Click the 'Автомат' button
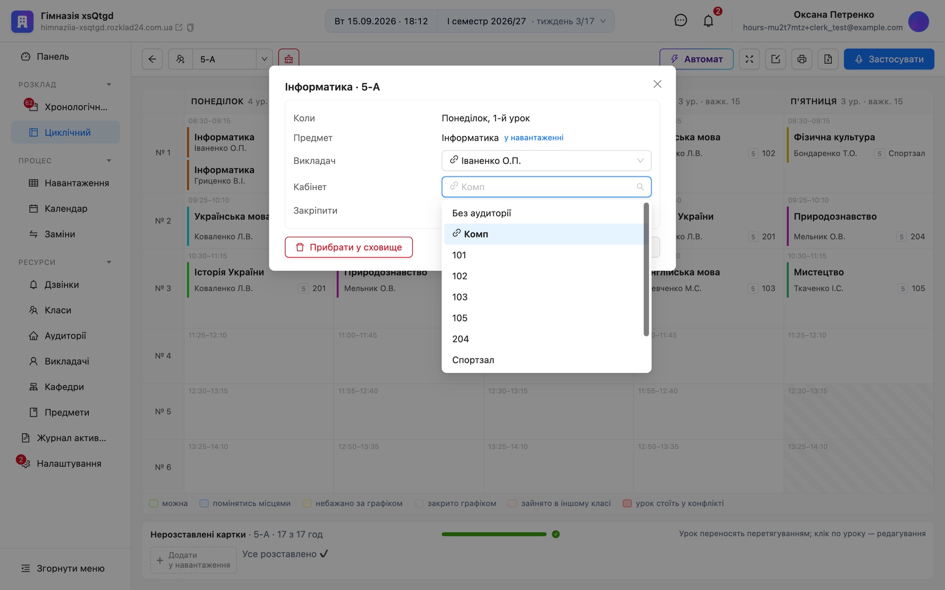 (696, 59)
